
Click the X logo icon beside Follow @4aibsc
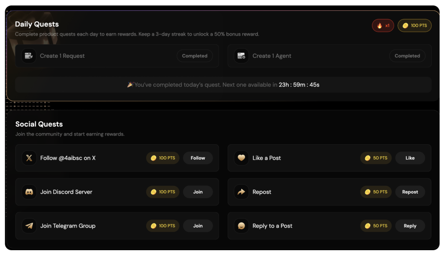click(x=29, y=158)
